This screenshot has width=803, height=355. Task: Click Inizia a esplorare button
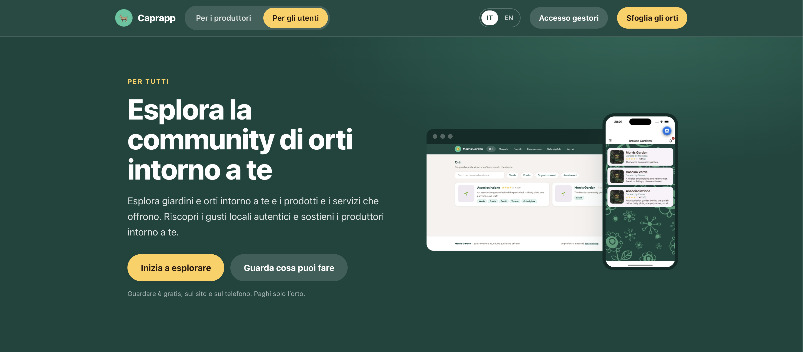[176, 268]
